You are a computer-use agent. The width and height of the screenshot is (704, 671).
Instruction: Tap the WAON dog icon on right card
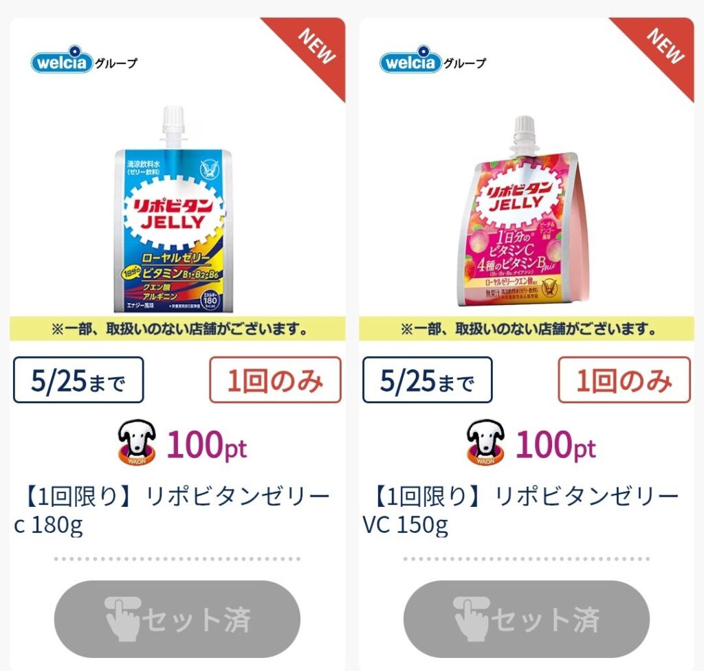486,443
